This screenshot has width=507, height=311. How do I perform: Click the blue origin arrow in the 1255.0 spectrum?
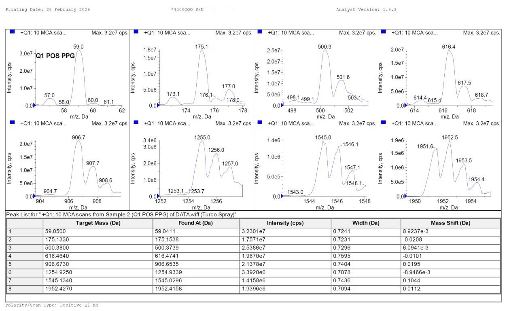[159, 196]
